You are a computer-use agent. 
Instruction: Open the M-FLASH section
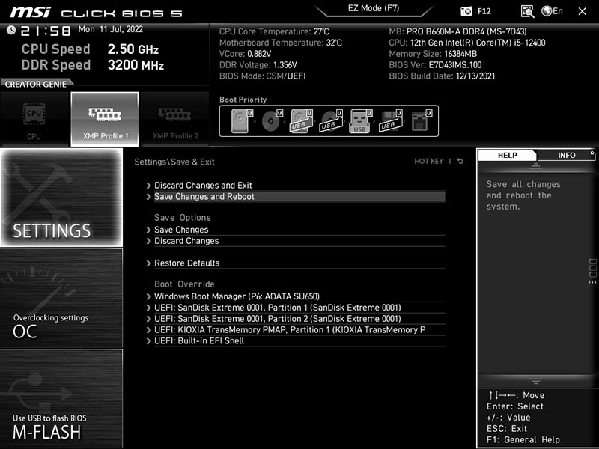[61, 399]
